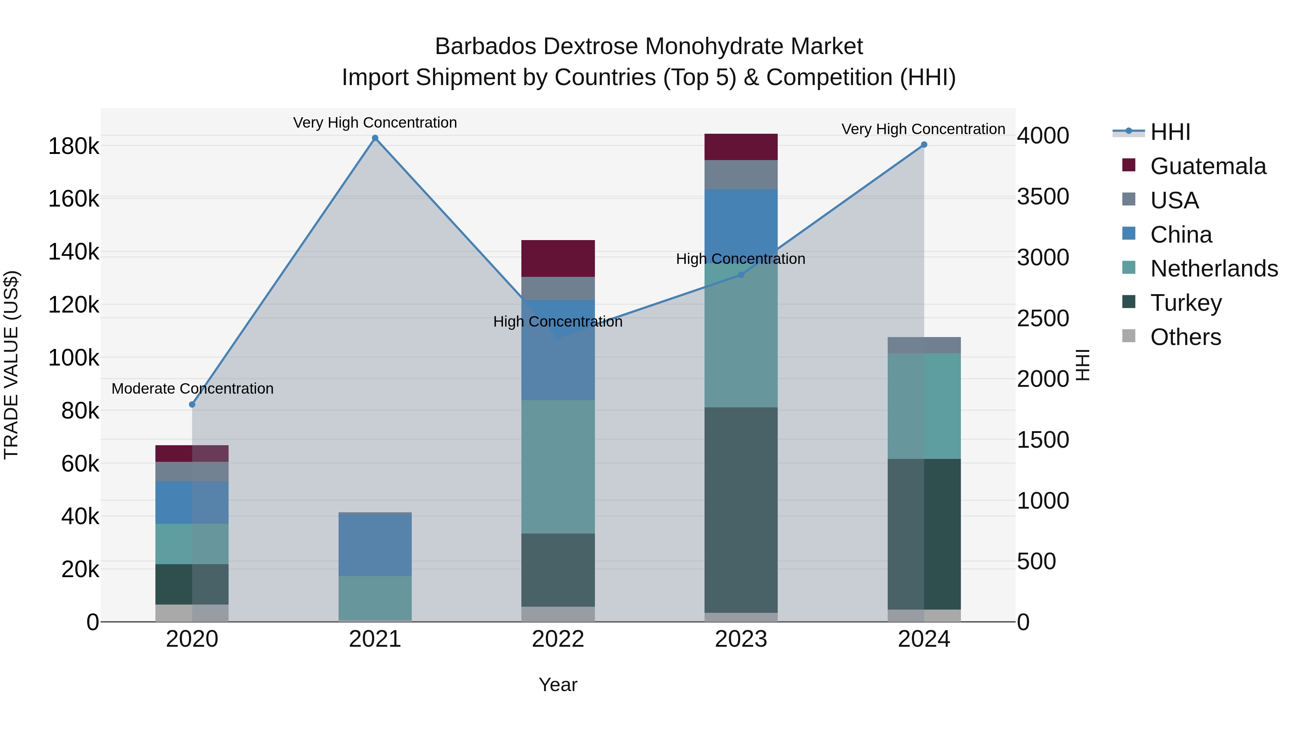This screenshot has height=730, width=1298.
Task: Click the 2023 Guatemala bar segment
Action: point(741,147)
